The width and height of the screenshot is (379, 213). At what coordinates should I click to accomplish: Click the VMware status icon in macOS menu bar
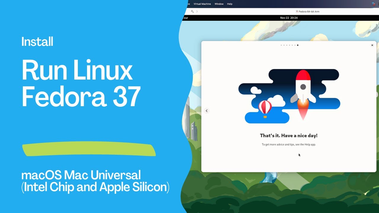coord(373,4)
